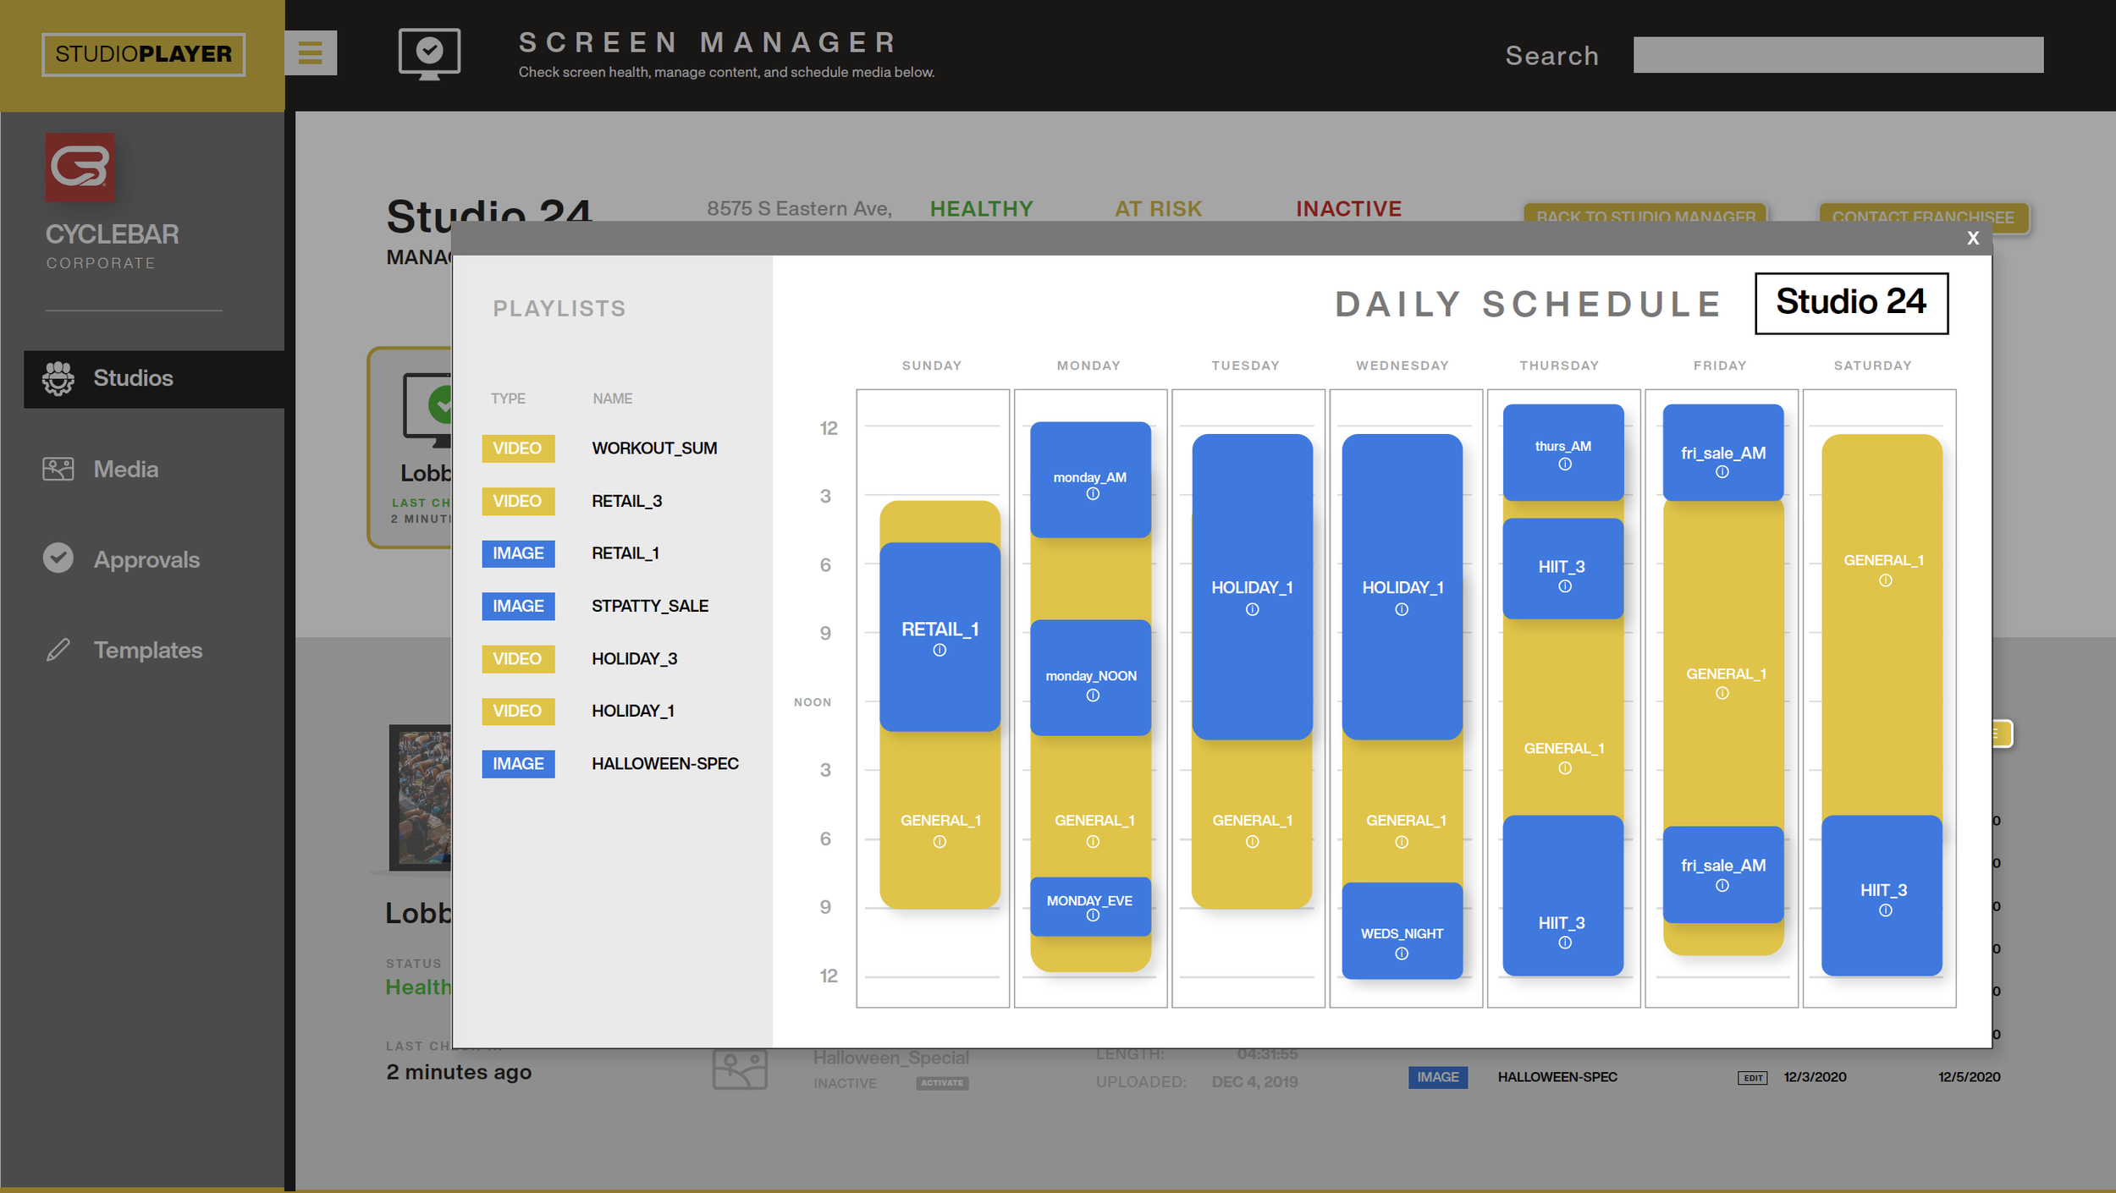Screen dimensions: 2116x1193
Task: Click info icon on WEDS_NIGHT block
Action: tap(1402, 954)
